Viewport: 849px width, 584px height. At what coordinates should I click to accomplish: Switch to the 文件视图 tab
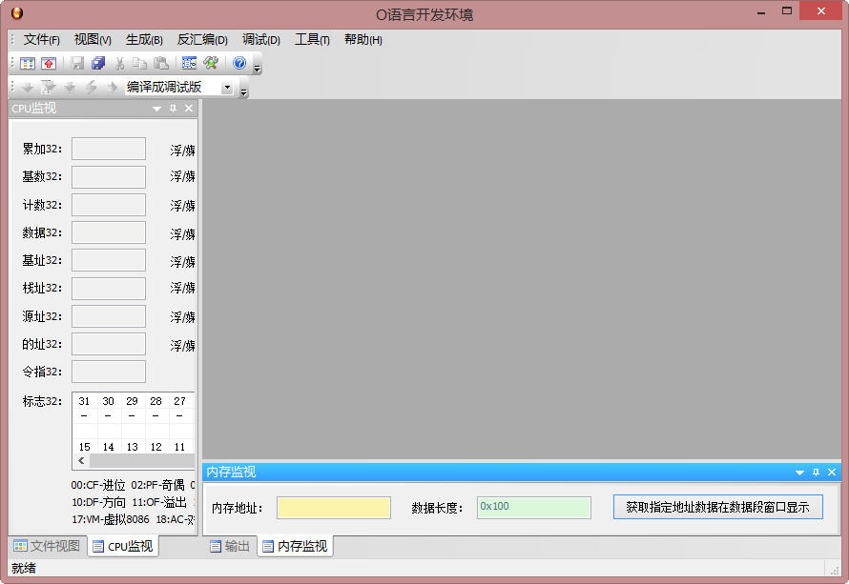click(x=47, y=546)
